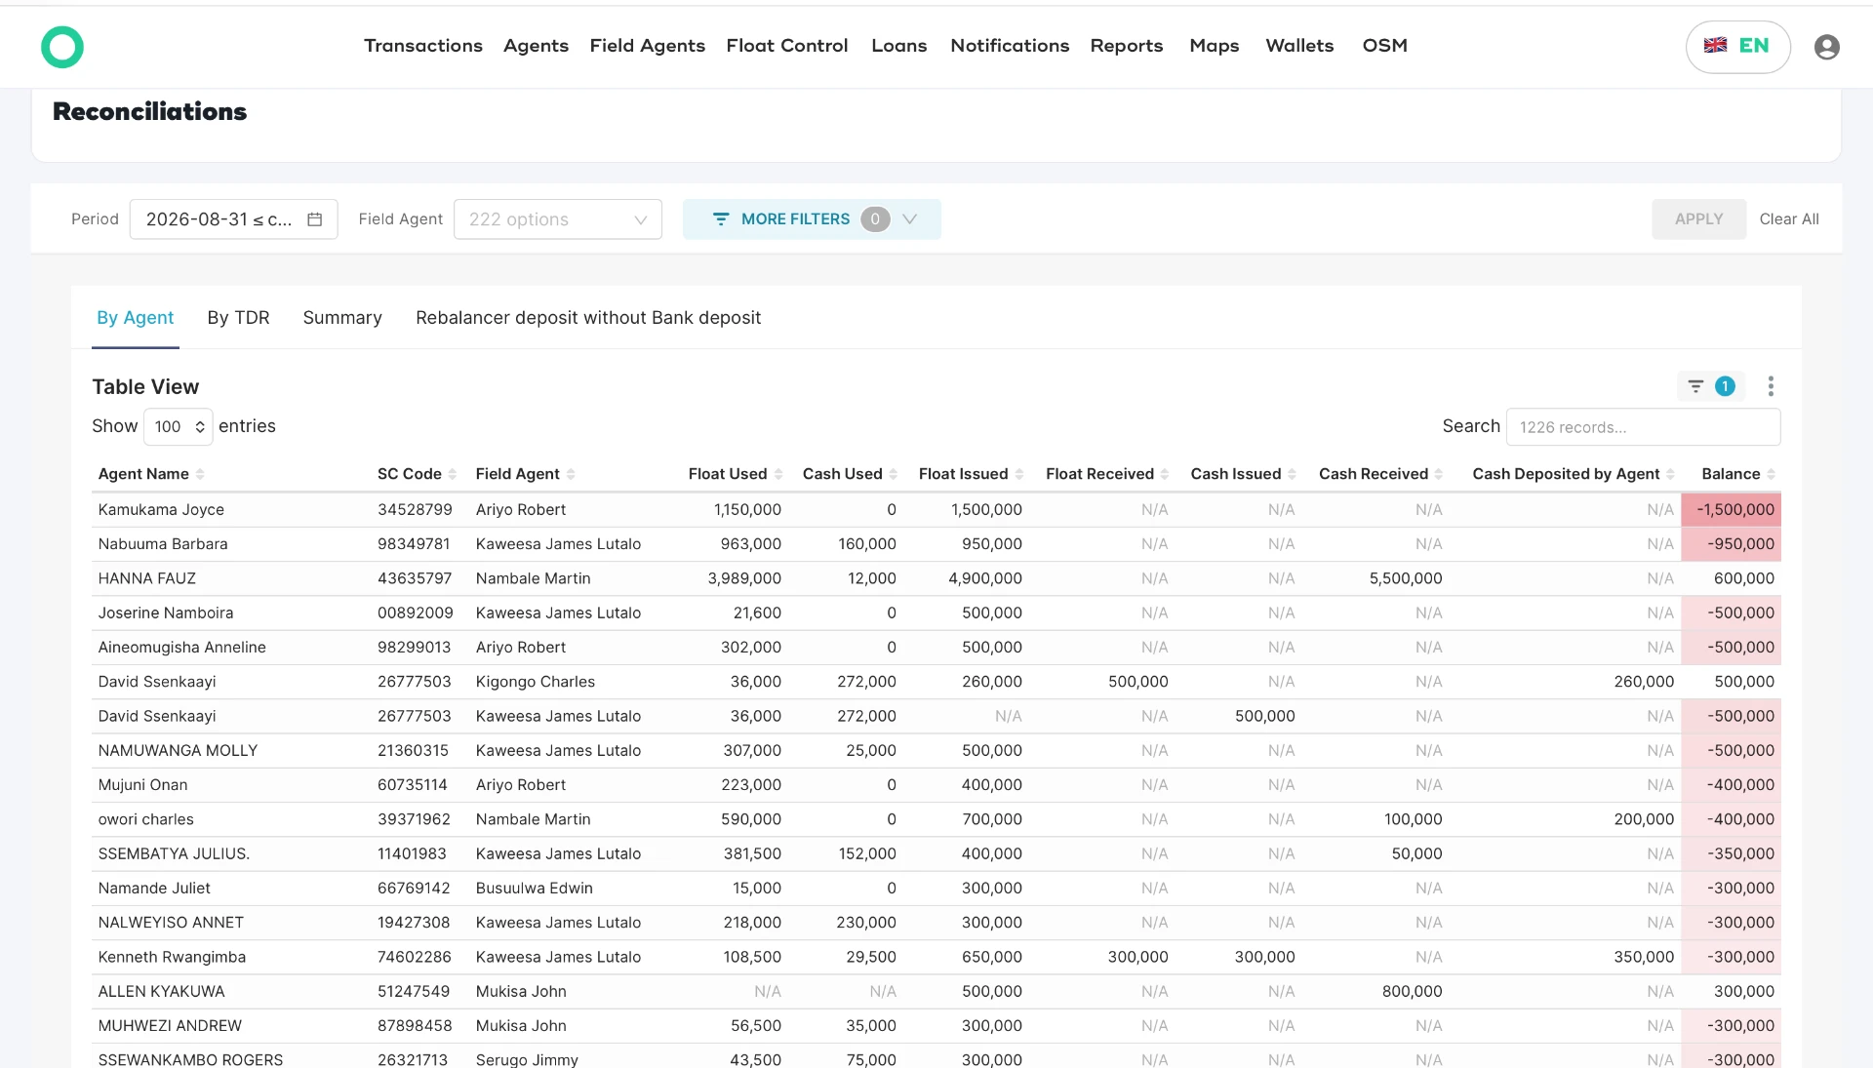
Task: Open Field Agents navigation item
Action: [648, 46]
